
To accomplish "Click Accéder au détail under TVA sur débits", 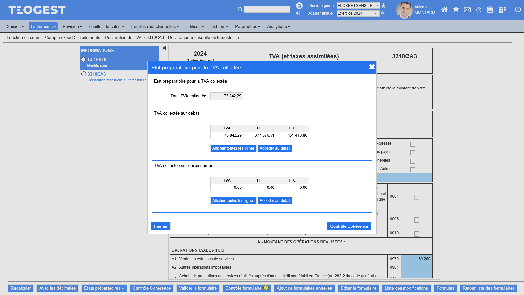I will [x=274, y=148].
